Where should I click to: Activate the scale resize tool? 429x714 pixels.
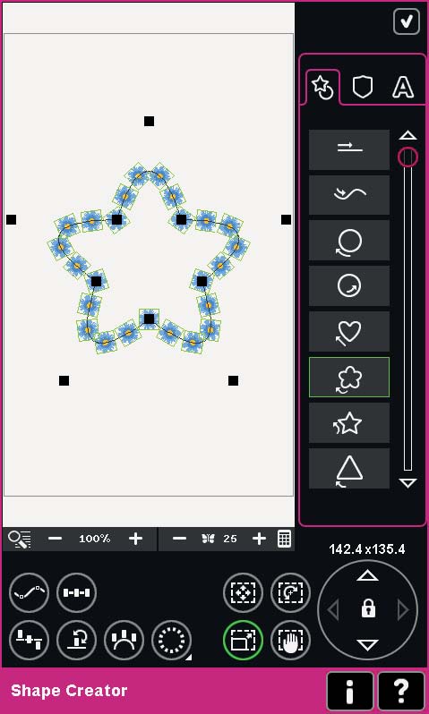coord(243,640)
